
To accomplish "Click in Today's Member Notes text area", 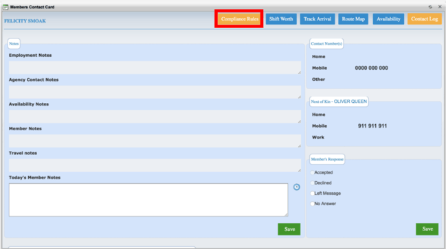I will tap(148, 200).
